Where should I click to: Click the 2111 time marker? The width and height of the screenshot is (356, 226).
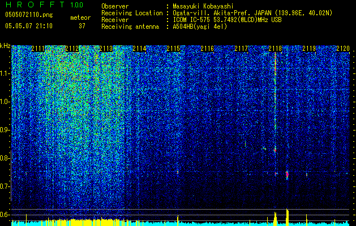click(x=38, y=49)
